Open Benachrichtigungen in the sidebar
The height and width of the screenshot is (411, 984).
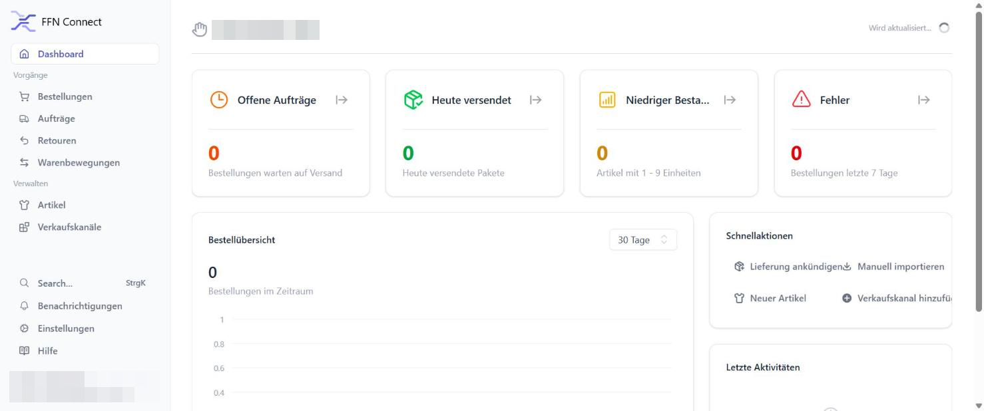(x=85, y=306)
